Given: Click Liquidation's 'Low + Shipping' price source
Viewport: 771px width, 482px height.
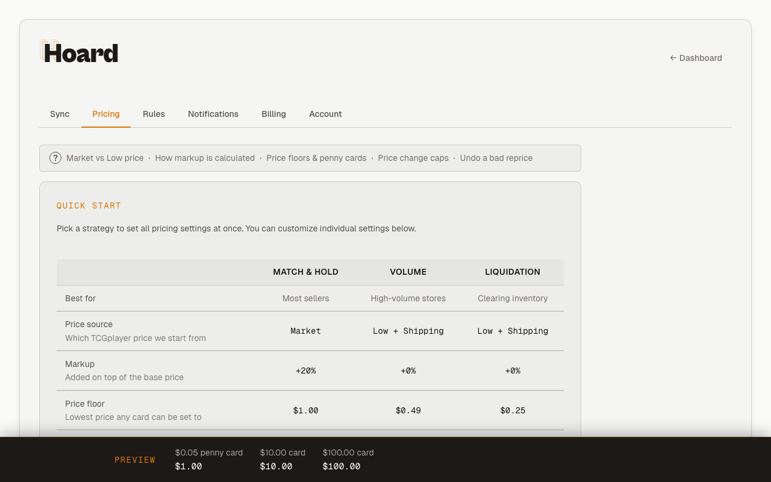Looking at the screenshot, I should [513, 331].
